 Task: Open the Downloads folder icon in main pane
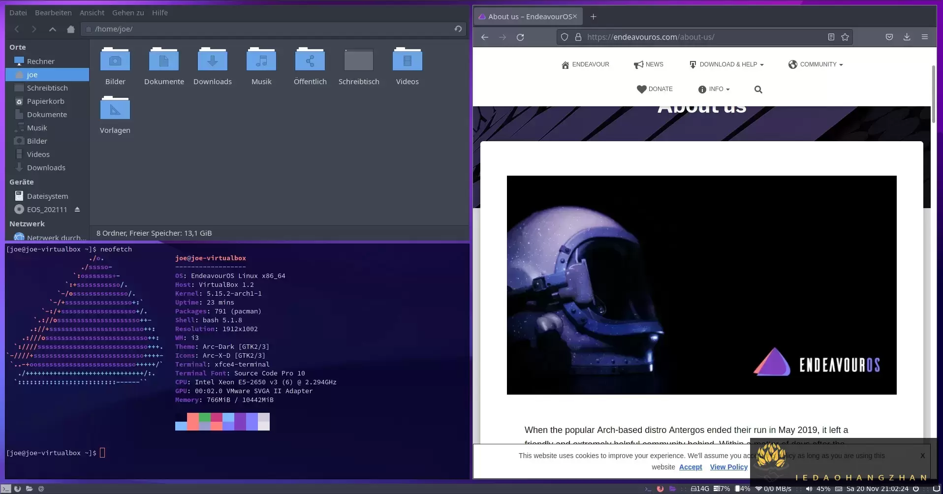click(213, 60)
